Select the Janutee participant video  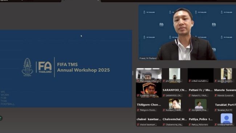[226, 75]
